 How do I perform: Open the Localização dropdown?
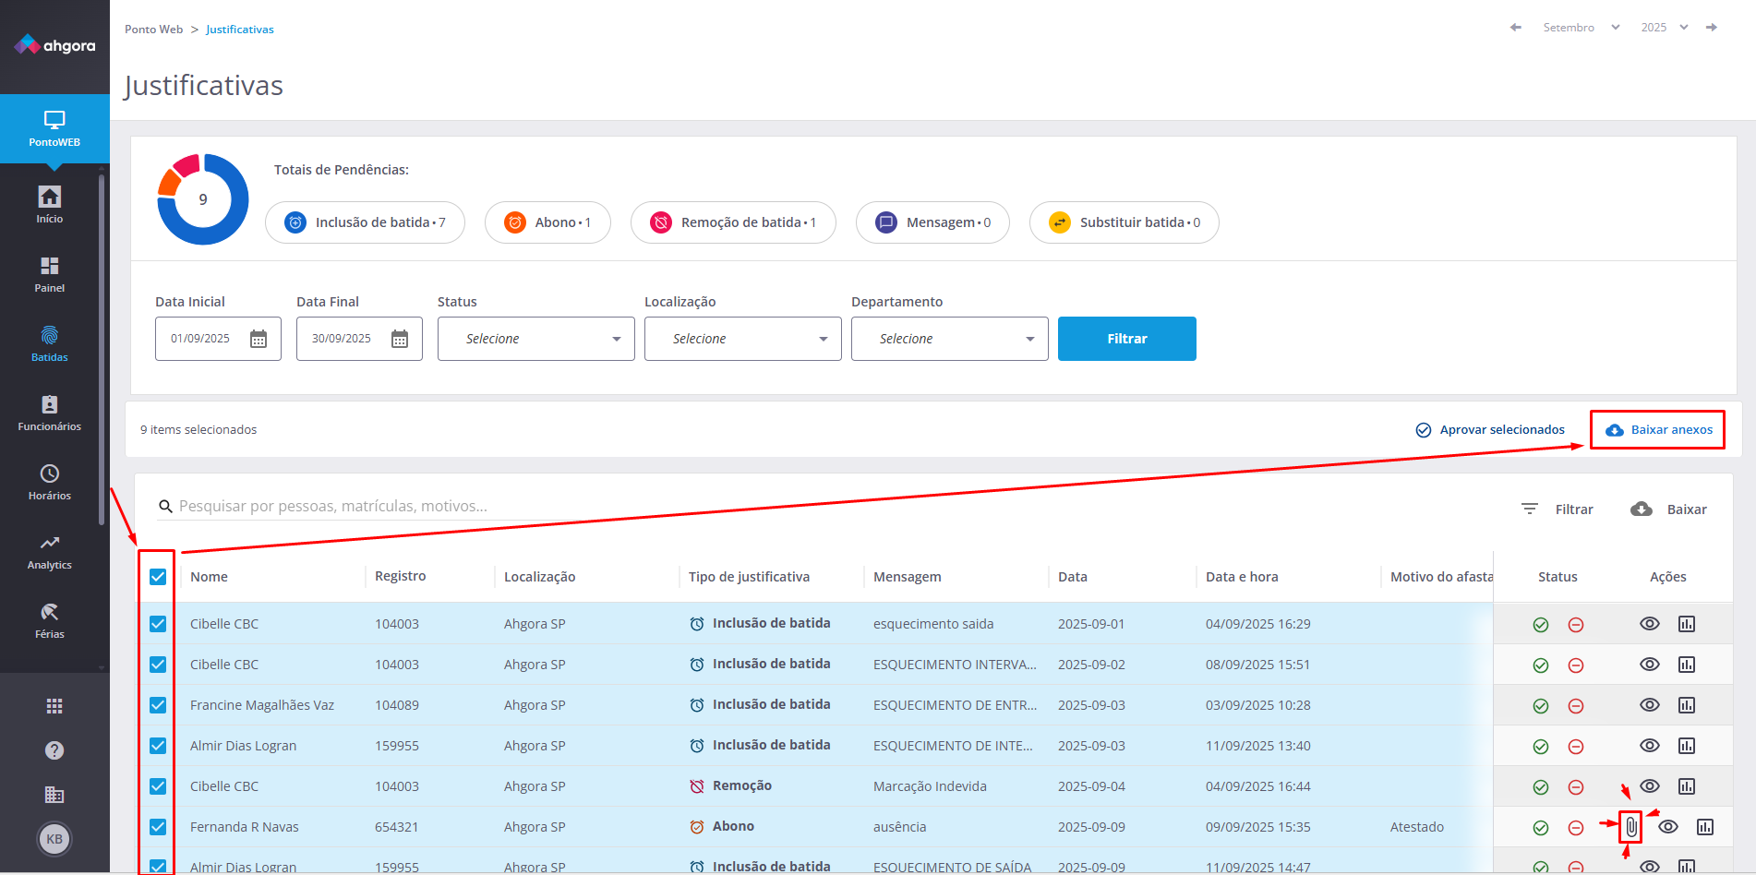[x=743, y=339]
